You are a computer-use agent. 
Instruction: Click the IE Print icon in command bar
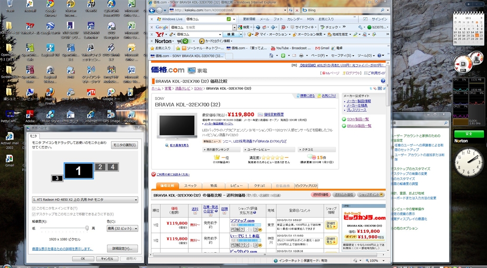pos(301,56)
